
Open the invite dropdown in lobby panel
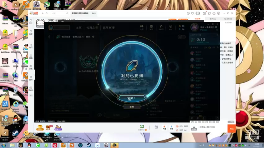click(182, 101)
